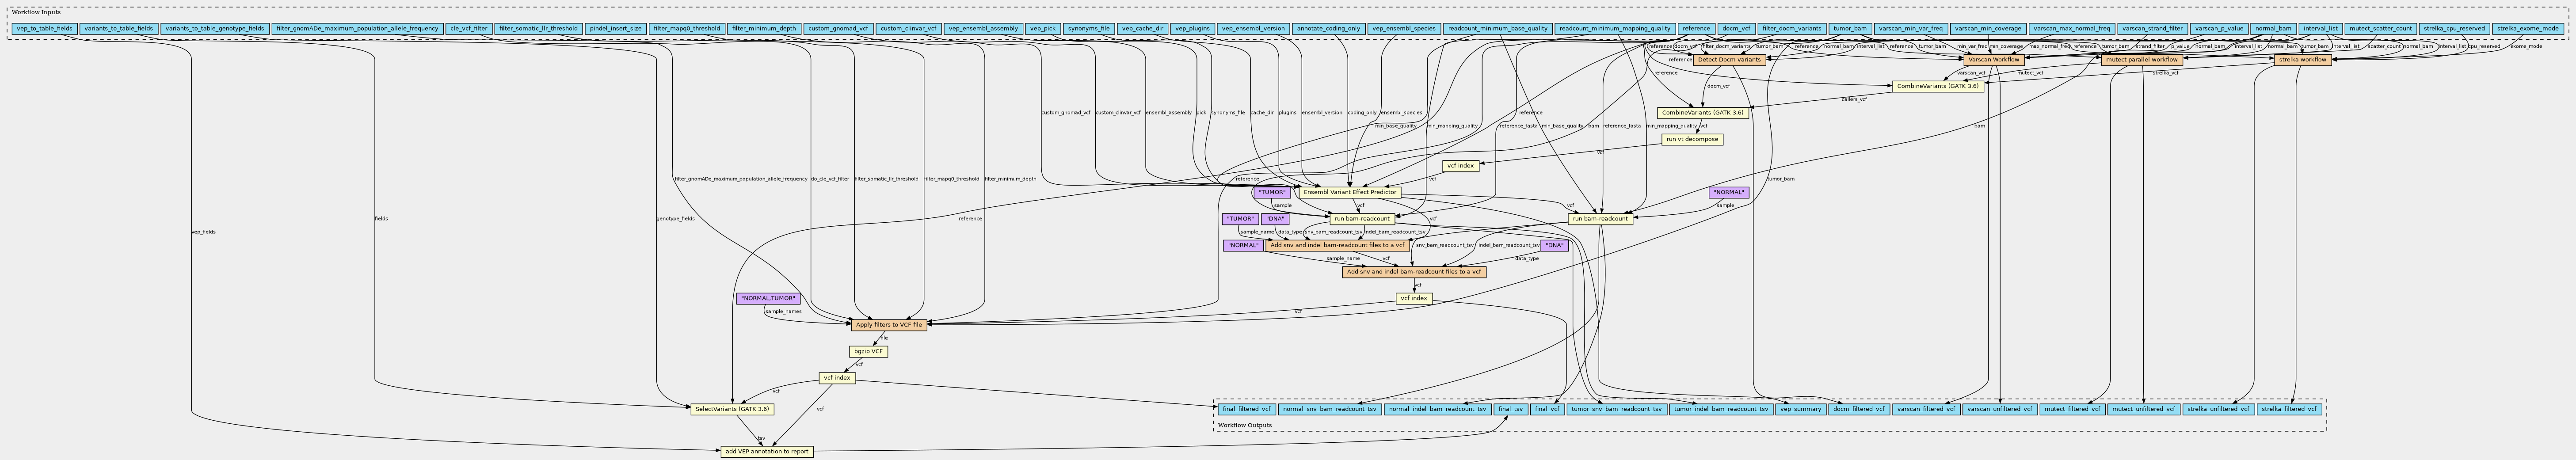Click the strelka workflow step node
This screenshot has width=2576, height=460.
click(x=2303, y=60)
